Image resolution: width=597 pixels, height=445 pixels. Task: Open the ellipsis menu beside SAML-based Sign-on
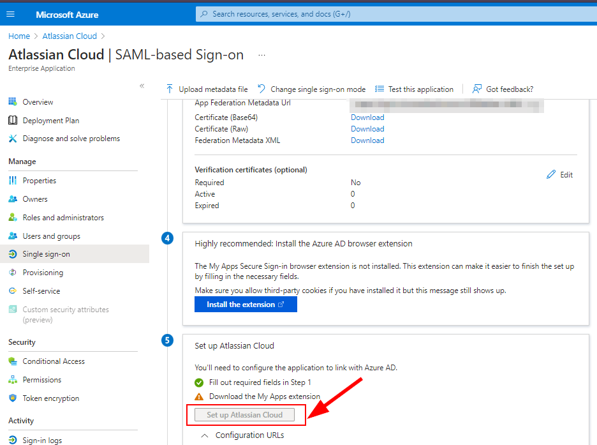pyautogui.click(x=260, y=55)
